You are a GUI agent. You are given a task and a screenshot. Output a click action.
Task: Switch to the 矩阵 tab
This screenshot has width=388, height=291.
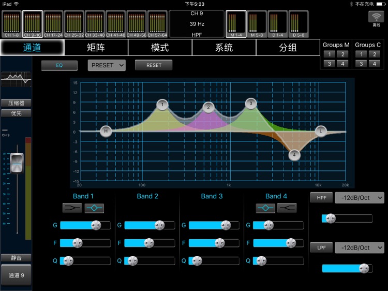pyautogui.click(x=96, y=47)
